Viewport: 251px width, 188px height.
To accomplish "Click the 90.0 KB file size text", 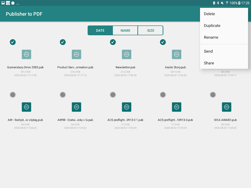I will click(x=225, y=124).
